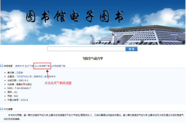Click the library banner image
The height and width of the screenshot is (128, 186).
[x=93, y=22]
